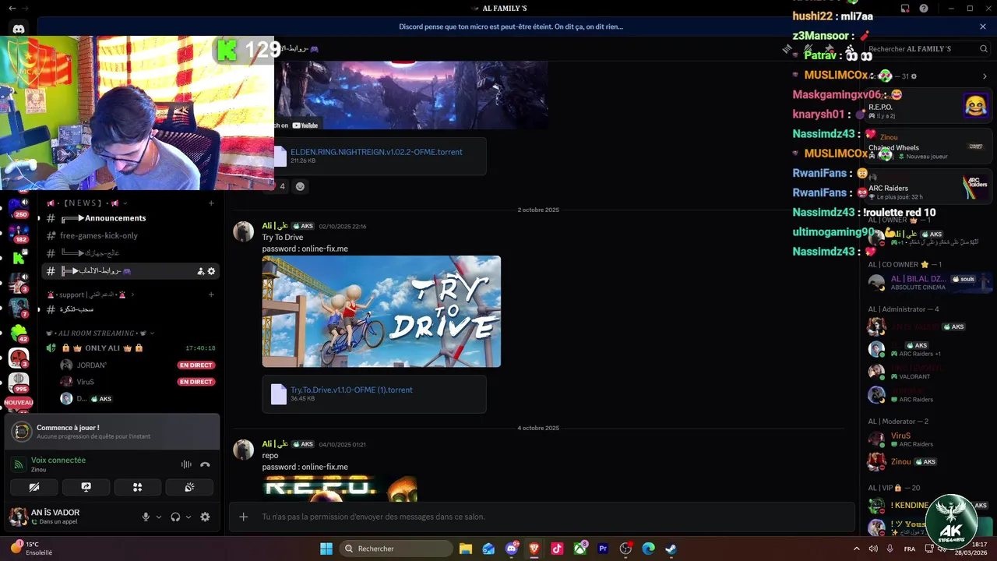Open Try To Drive image
This screenshot has height=561, width=997.
click(382, 312)
